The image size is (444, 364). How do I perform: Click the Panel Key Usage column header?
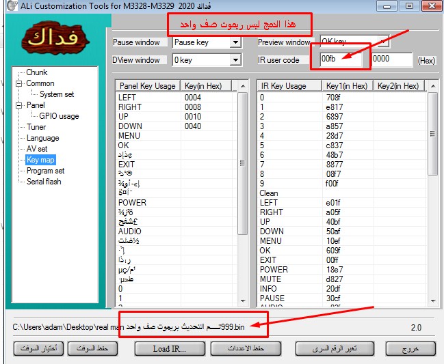point(148,86)
